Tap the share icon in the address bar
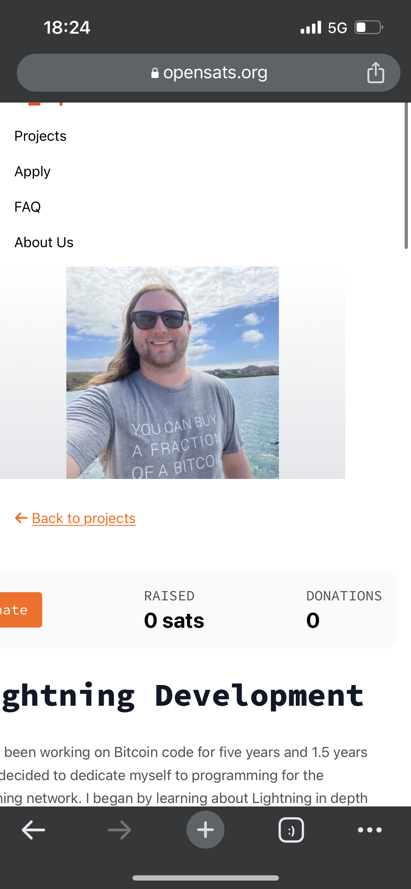Image resolution: width=411 pixels, height=889 pixels. (376, 72)
